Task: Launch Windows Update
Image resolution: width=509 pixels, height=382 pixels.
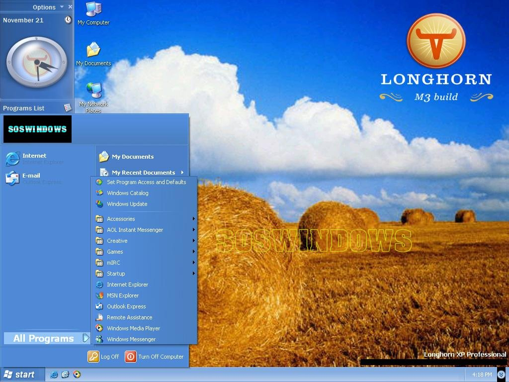Action: (x=144, y=204)
